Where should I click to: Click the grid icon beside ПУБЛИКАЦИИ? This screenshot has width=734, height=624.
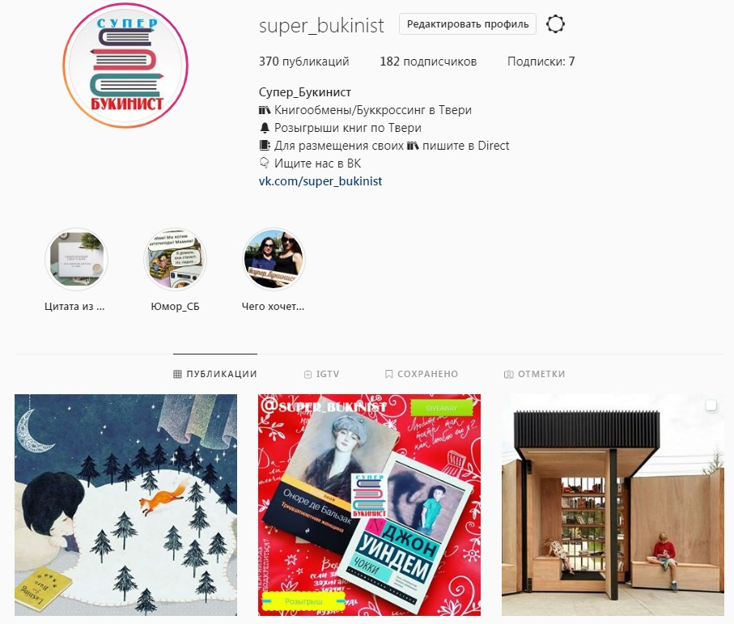click(x=177, y=374)
